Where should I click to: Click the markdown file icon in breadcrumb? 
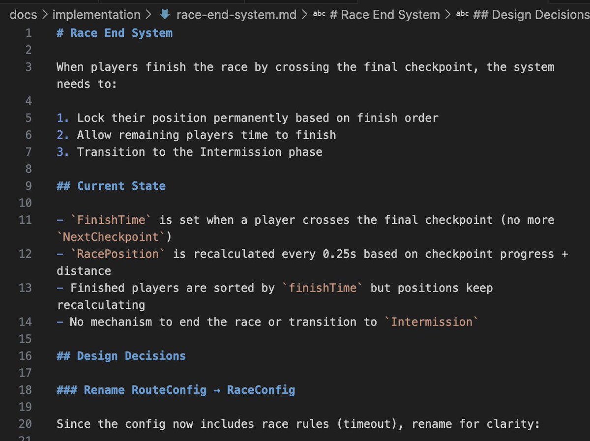click(165, 15)
